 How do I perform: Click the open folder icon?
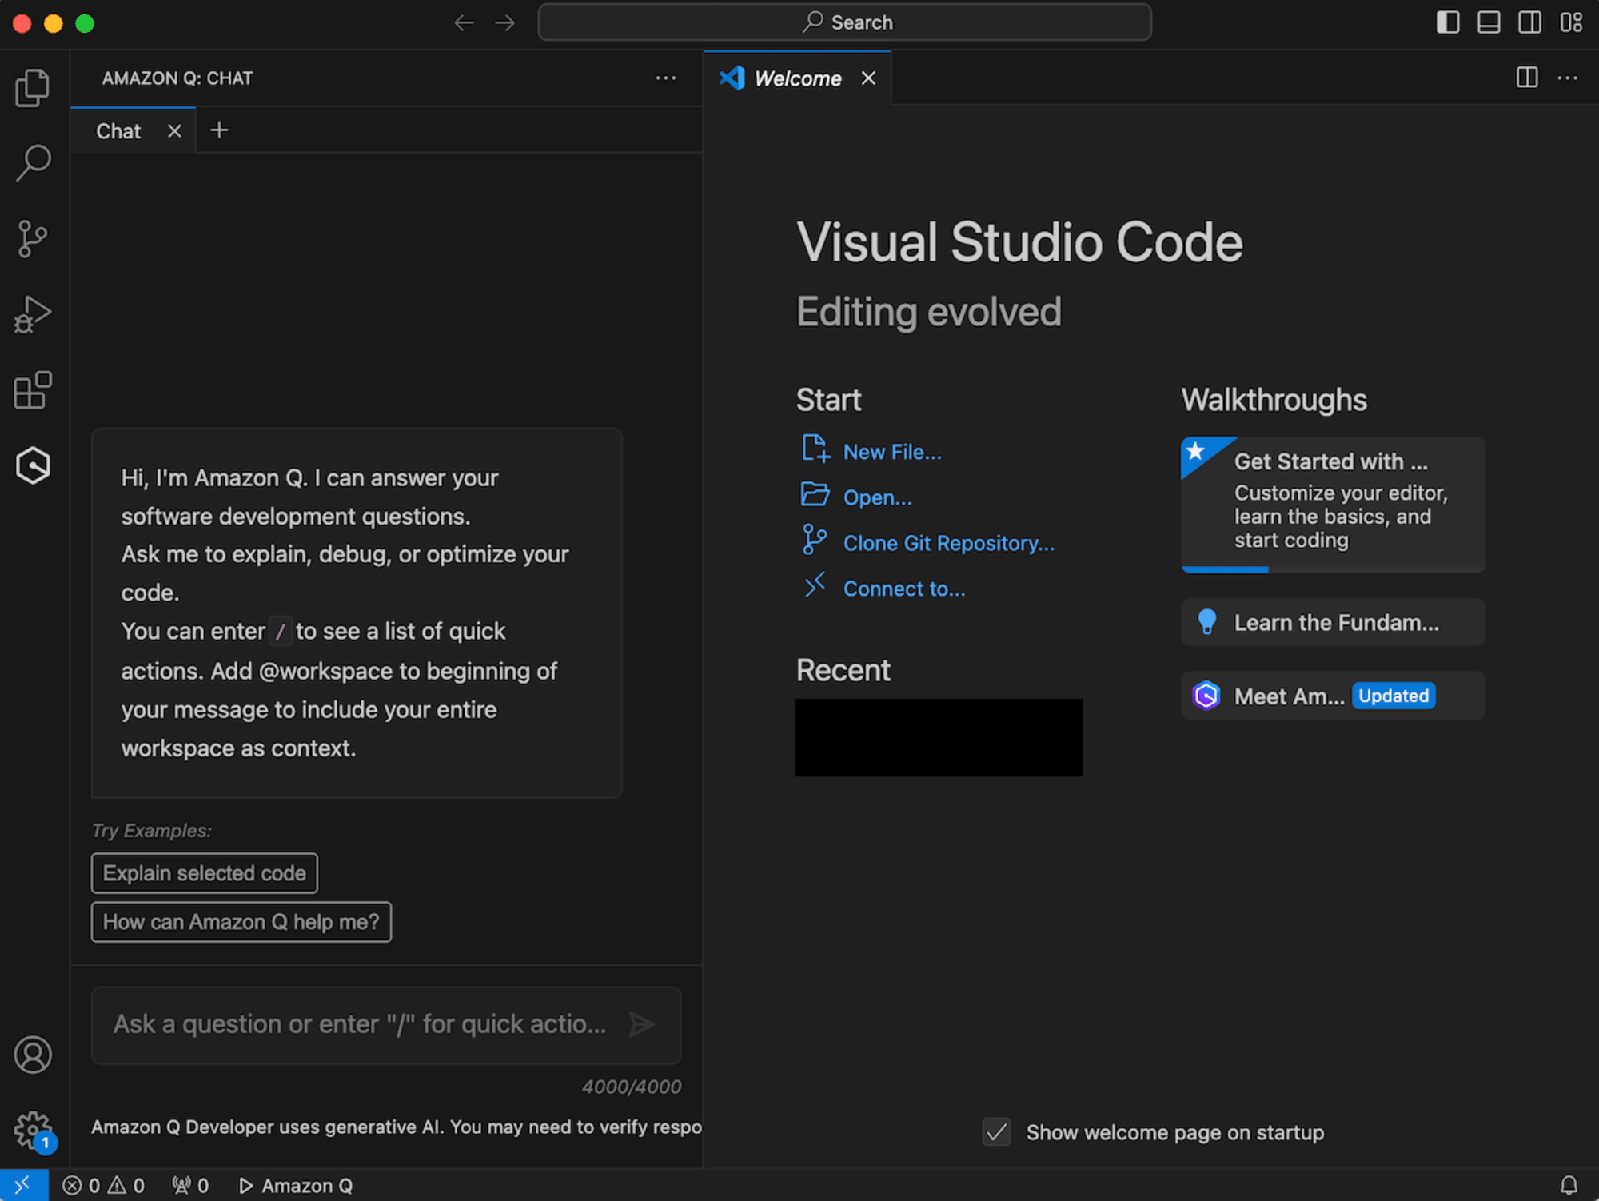[815, 494]
